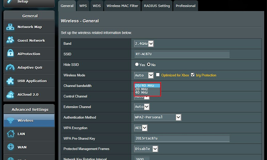Open the RADIUS Setting tab
The image size is (267, 160).
click(157, 6)
